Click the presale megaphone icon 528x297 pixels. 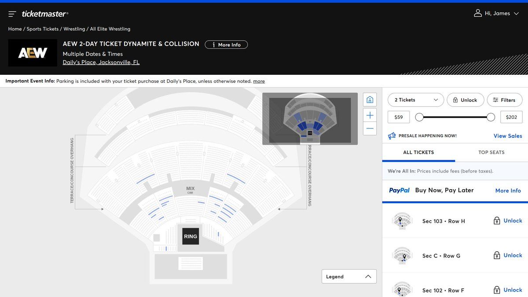392,136
